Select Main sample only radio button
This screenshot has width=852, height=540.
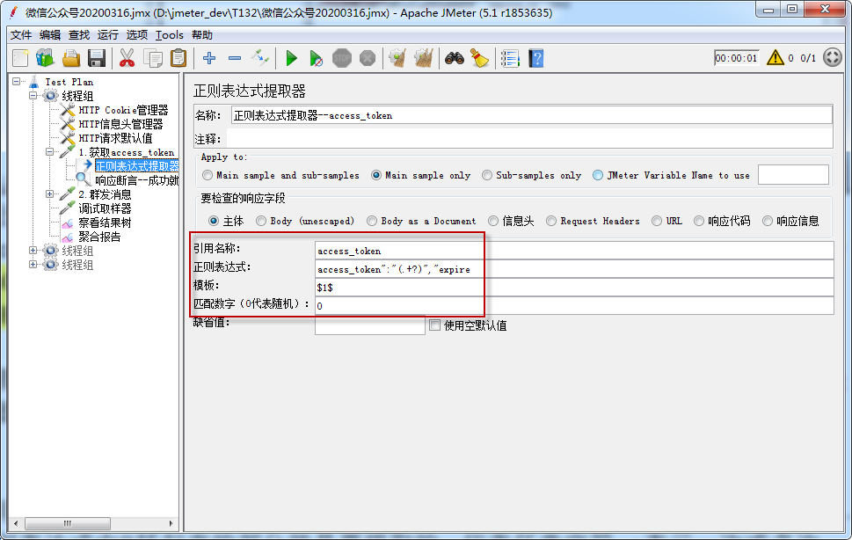coord(376,176)
